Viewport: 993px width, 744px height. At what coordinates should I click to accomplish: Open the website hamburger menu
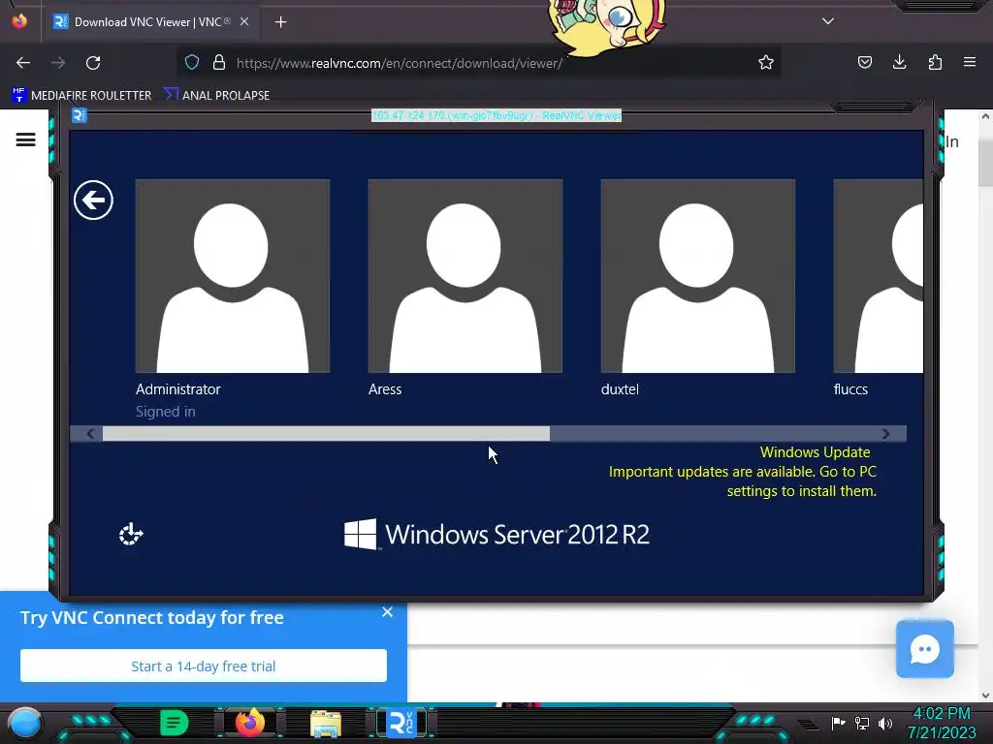click(x=25, y=139)
